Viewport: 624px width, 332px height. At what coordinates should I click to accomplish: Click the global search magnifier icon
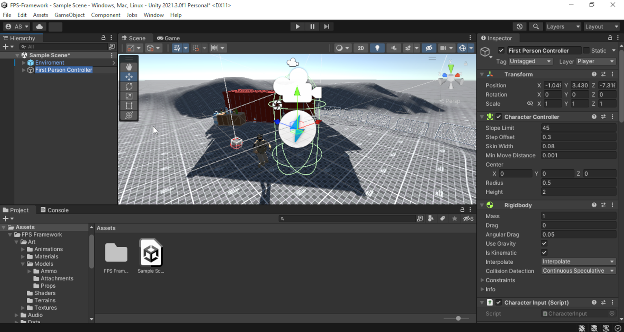click(536, 26)
